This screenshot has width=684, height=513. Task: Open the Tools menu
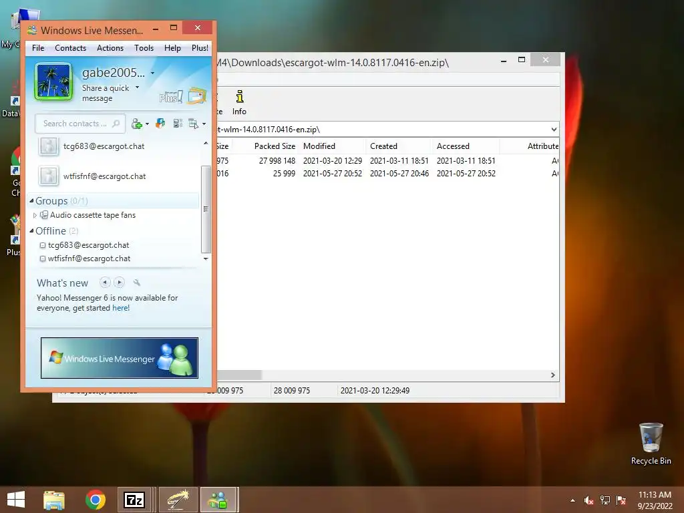coord(144,48)
